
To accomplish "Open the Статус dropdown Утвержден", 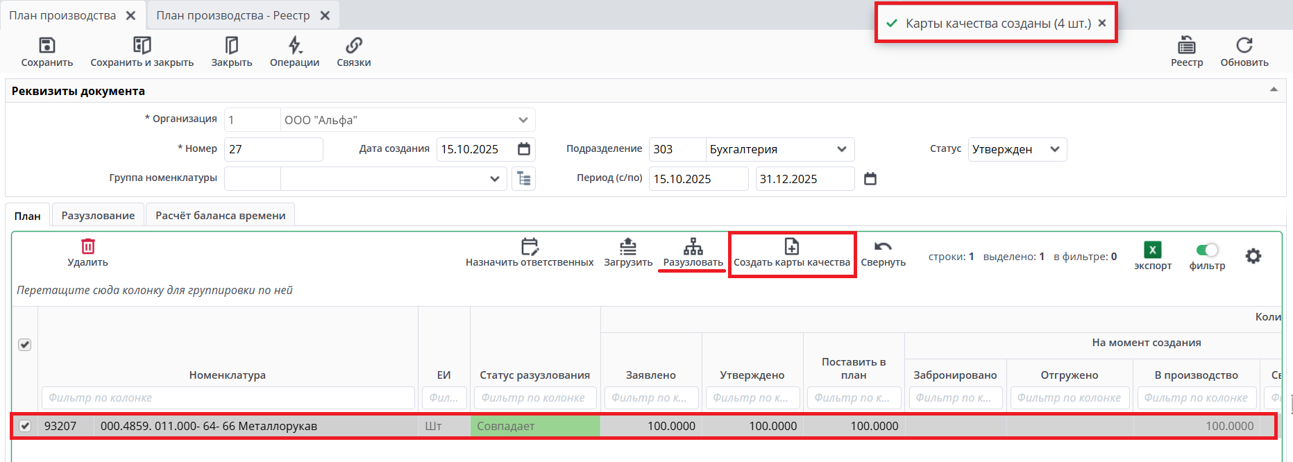I will pos(1054,149).
